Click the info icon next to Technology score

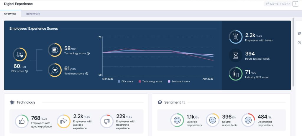coord(88,53)
